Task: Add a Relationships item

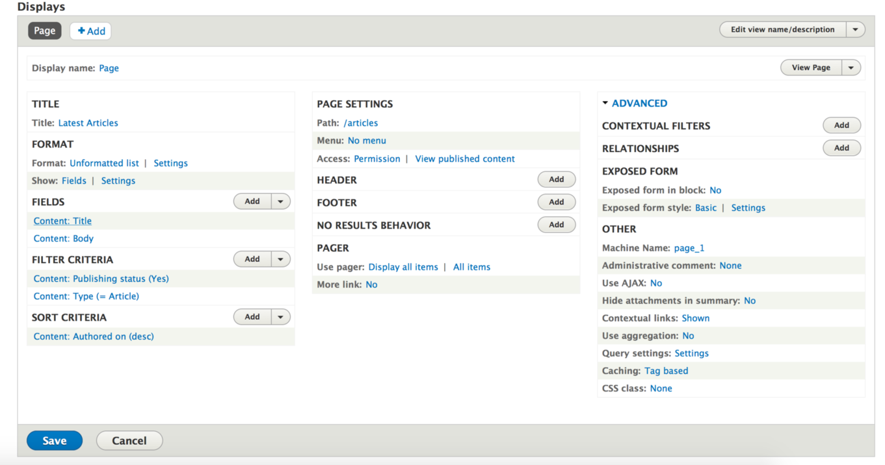Action: point(842,148)
